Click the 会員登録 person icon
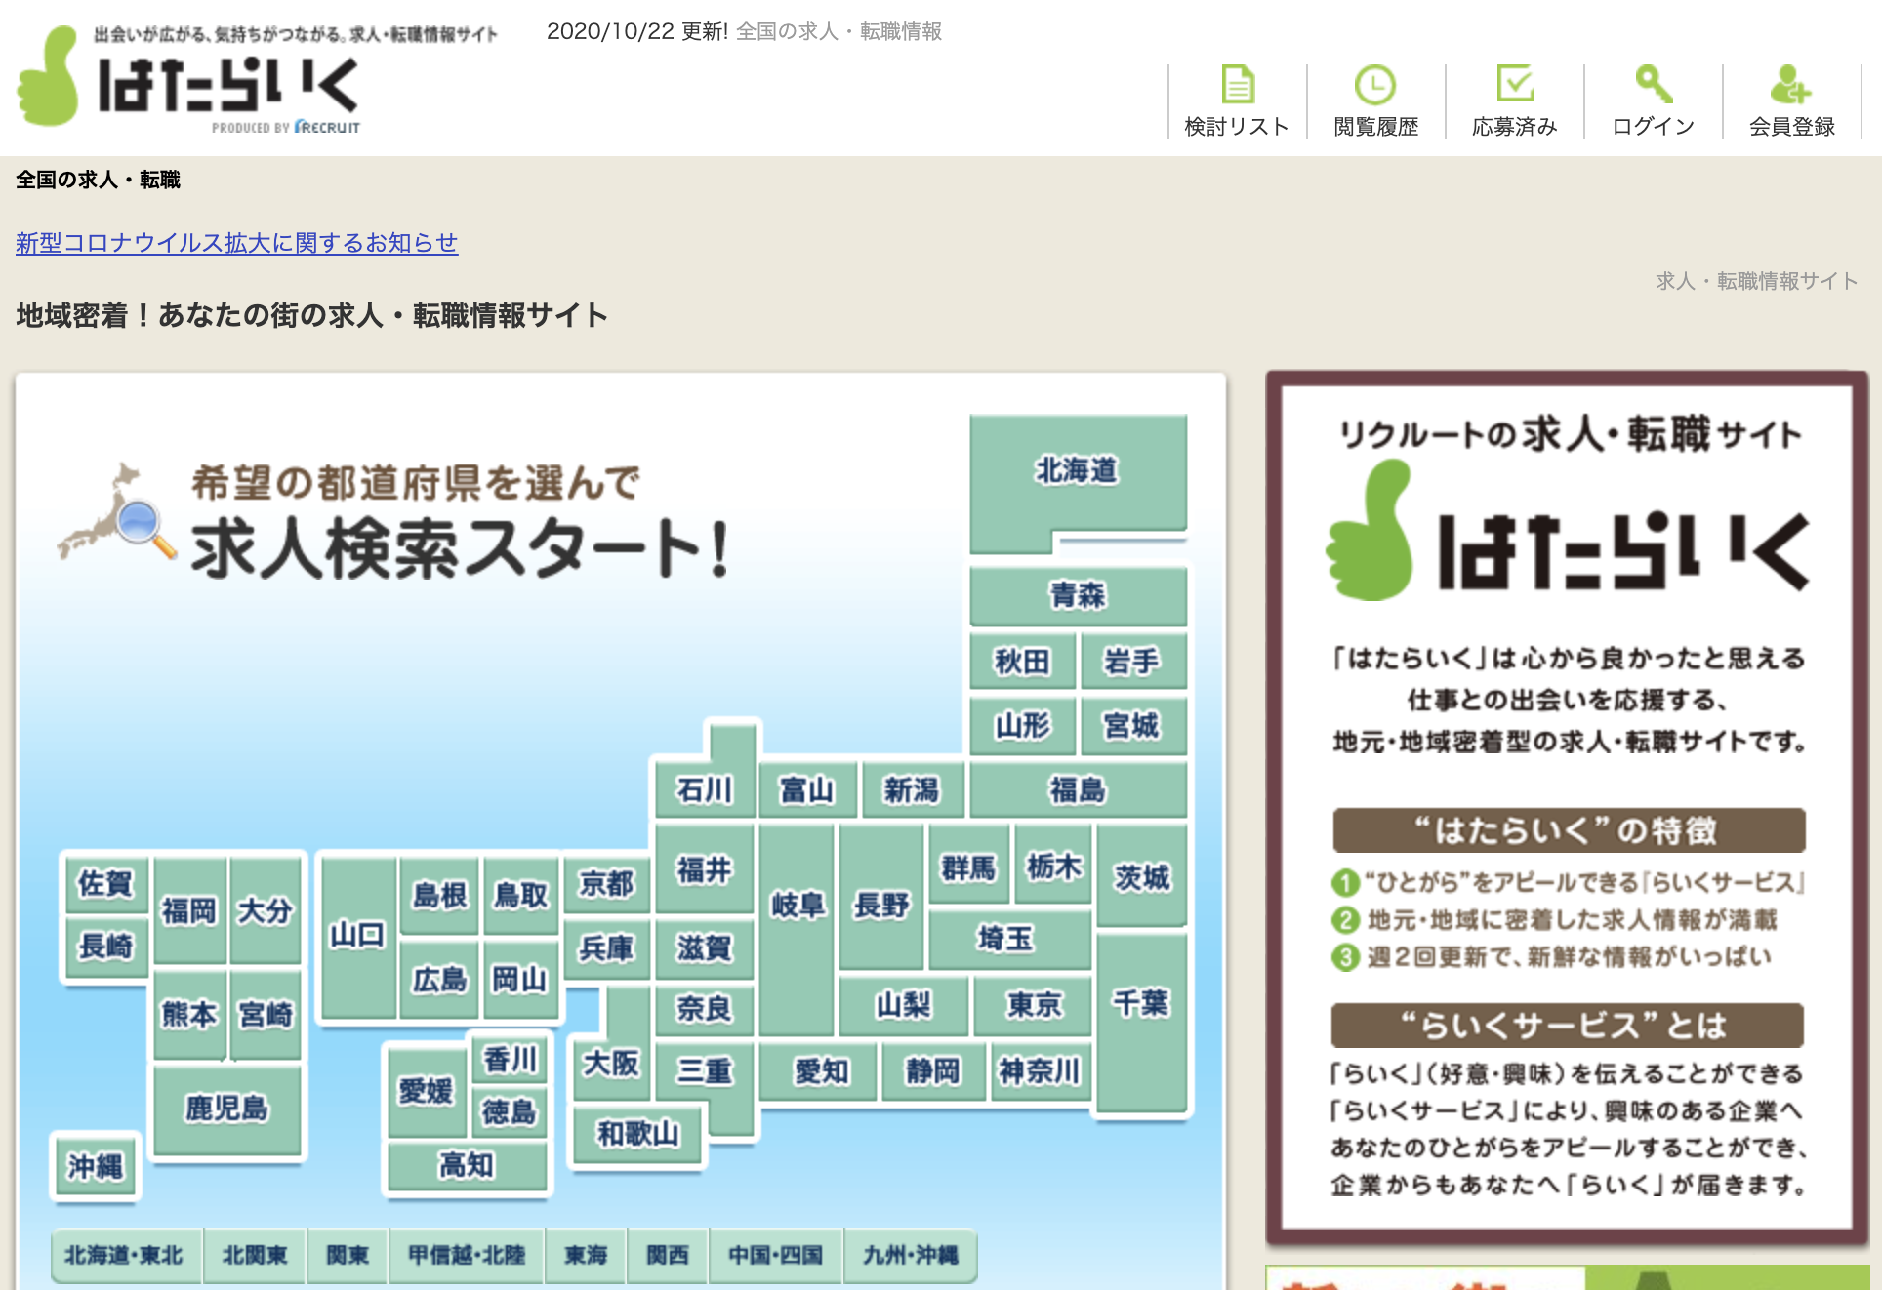 pos(1791,84)
